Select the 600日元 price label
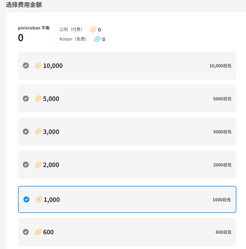Screen dimensions: 246x249 click(223, 232)
